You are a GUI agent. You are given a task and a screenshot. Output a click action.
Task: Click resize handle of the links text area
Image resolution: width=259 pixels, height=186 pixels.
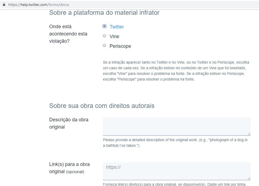pyautogui.click(x=249, y=178)
